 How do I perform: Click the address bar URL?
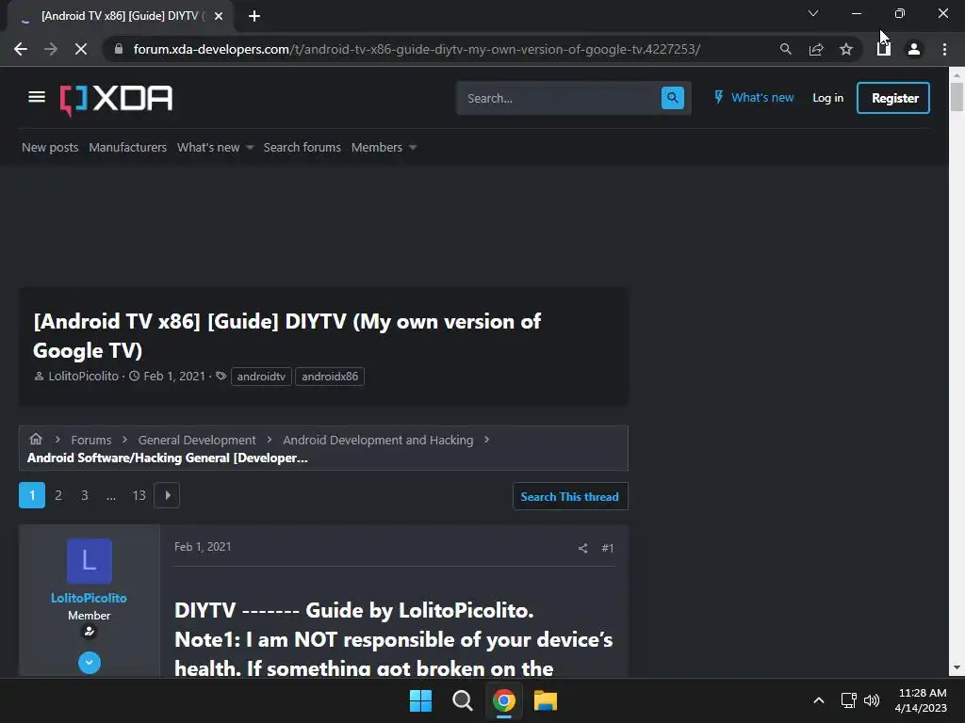tap(417, 49)
